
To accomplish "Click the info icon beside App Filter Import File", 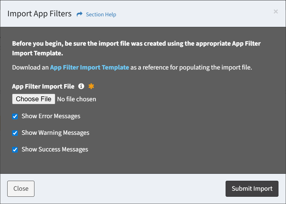I will 81,86.
